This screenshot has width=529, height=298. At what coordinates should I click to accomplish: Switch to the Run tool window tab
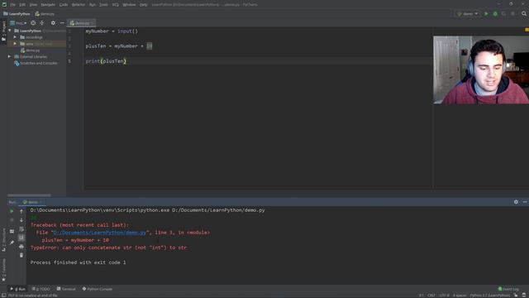pyautogui.click(x=18, y=289)
